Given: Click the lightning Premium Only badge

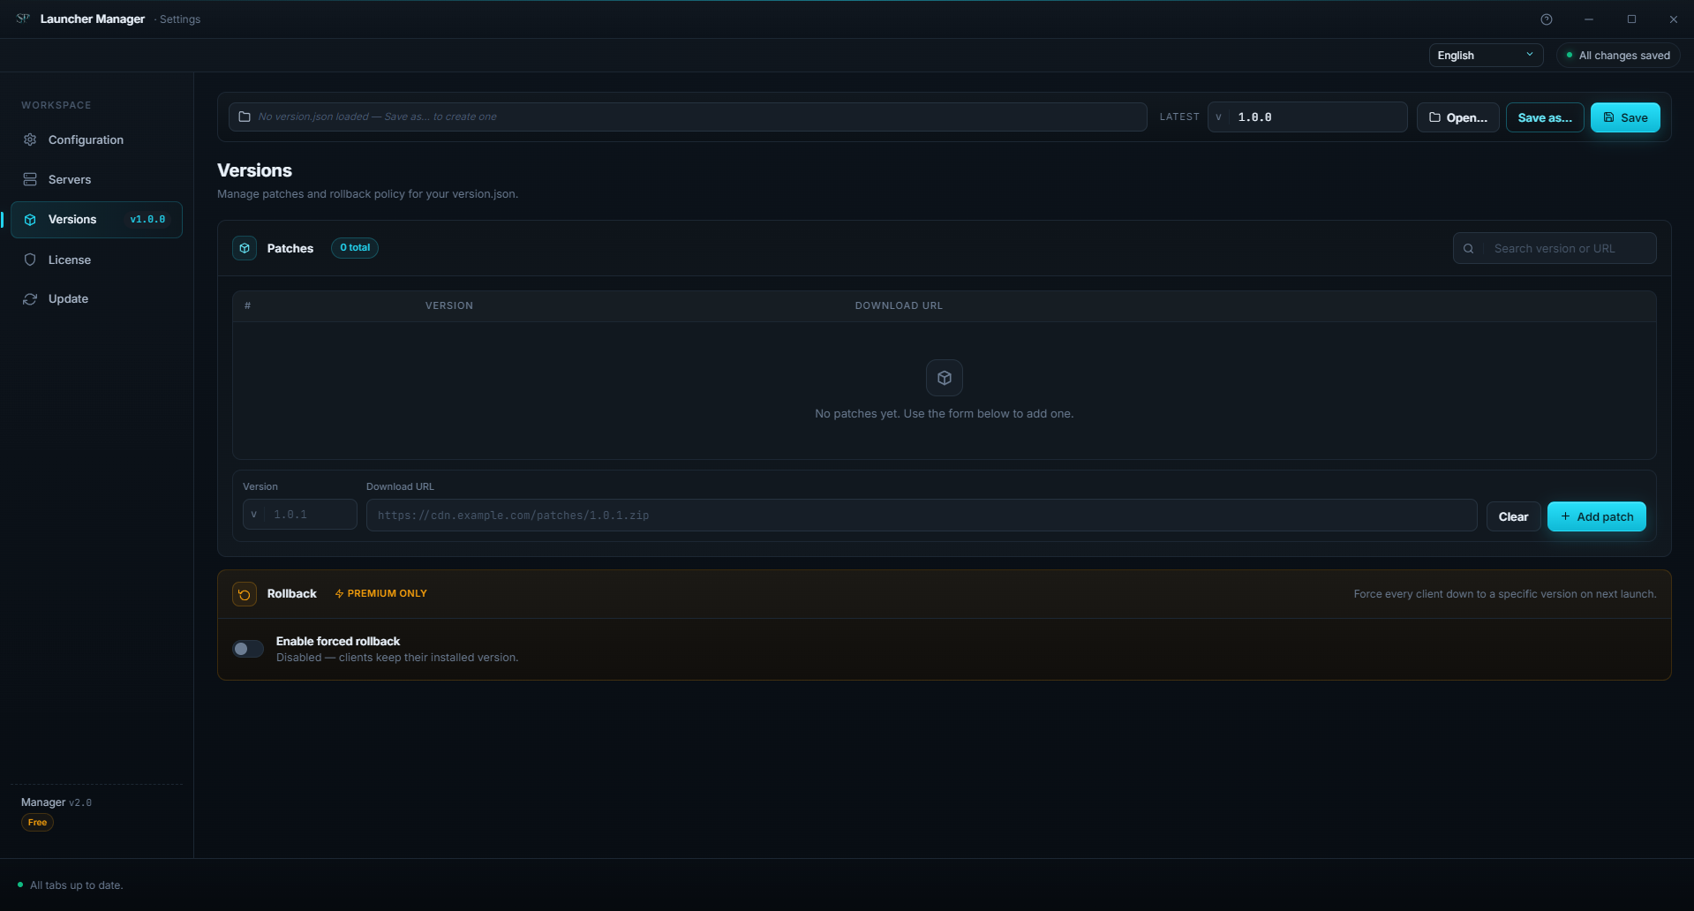Looking at the screenshot, I should coord(381,593).
